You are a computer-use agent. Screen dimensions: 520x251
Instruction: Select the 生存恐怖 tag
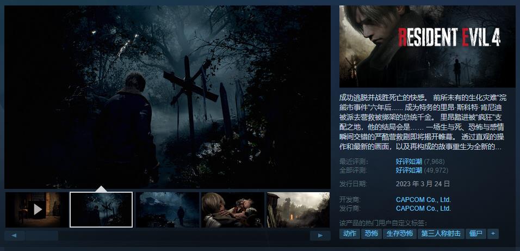point(400,234)
